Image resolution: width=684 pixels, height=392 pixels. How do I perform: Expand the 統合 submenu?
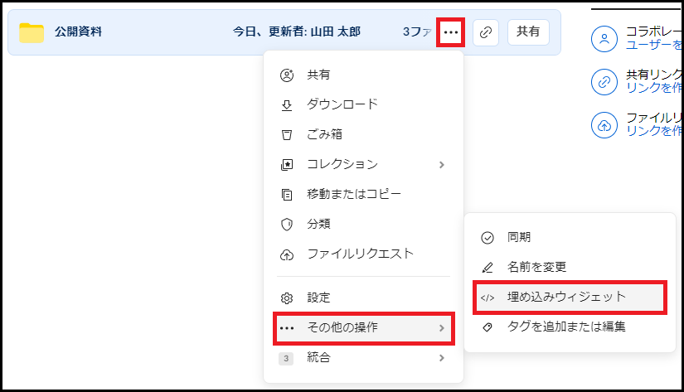[x=363, y=358]
